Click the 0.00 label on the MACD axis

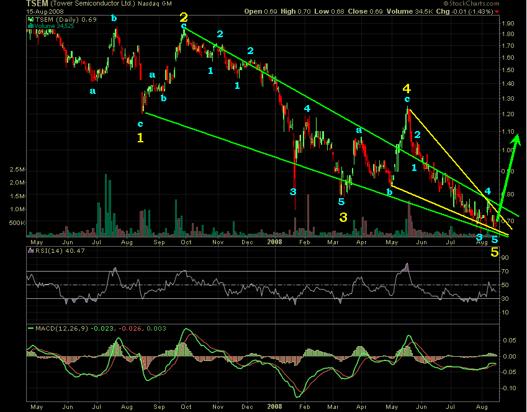click(x=510, y=357)
